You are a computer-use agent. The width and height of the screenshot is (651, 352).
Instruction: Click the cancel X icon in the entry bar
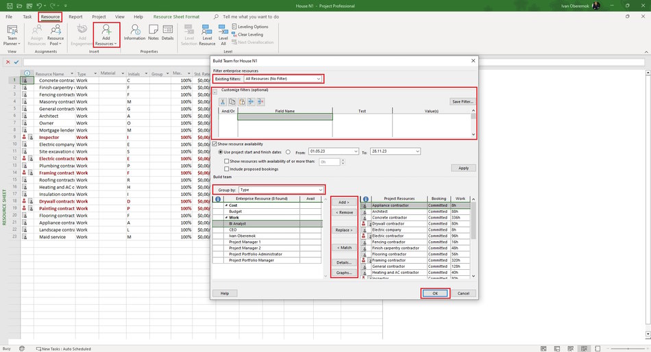(8, 62)
